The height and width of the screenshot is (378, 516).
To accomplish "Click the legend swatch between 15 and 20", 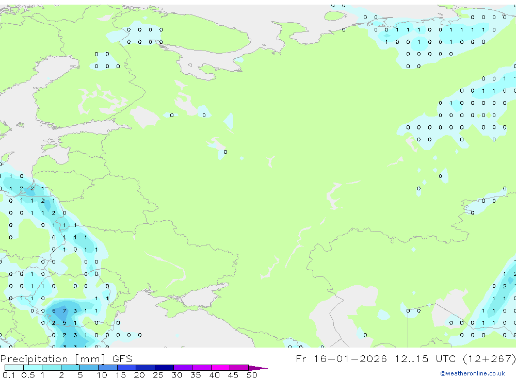I will (127, 368).
